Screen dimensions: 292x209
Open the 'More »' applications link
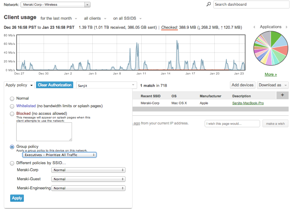271,74
